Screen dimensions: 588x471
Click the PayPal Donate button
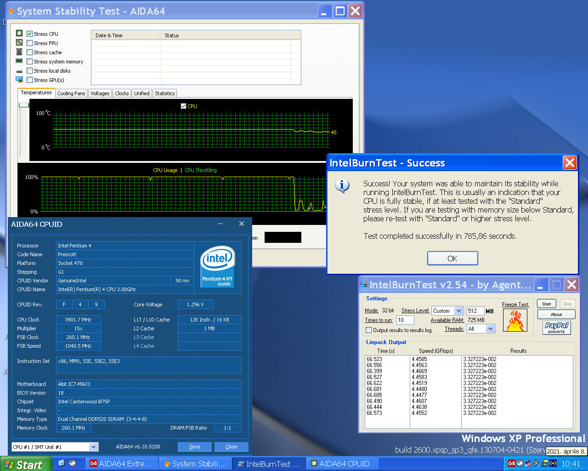(x=556, y=327)
